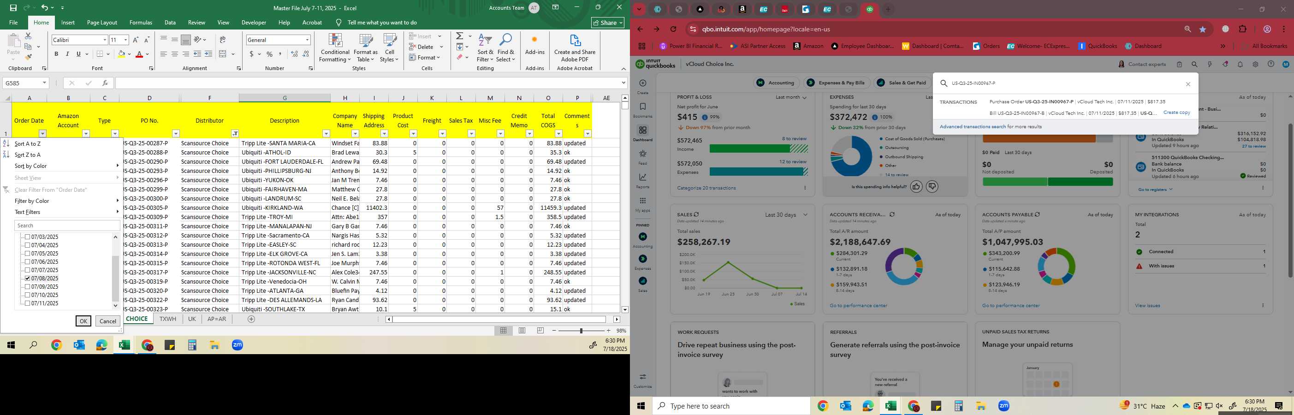Click Reload page in Chrome
Image resolution: width=1294 pixels, height=415 pixels.
[674, 29]
